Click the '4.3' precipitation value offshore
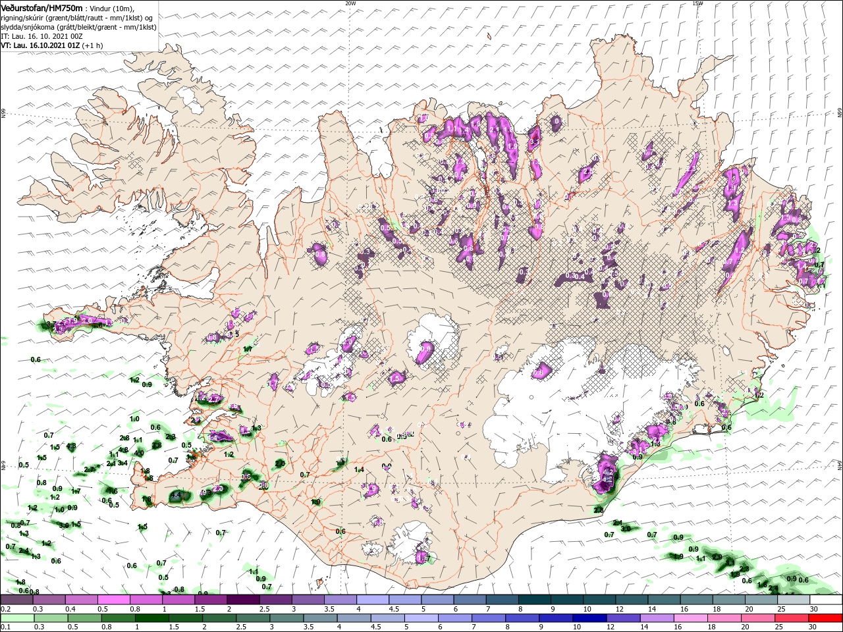Viewport: 843px width, 632px height. 71,446
